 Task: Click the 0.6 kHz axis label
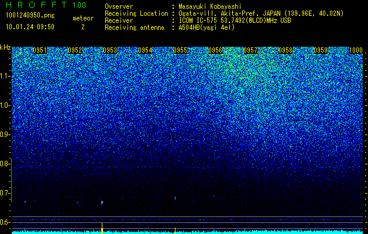pos(5,222)
